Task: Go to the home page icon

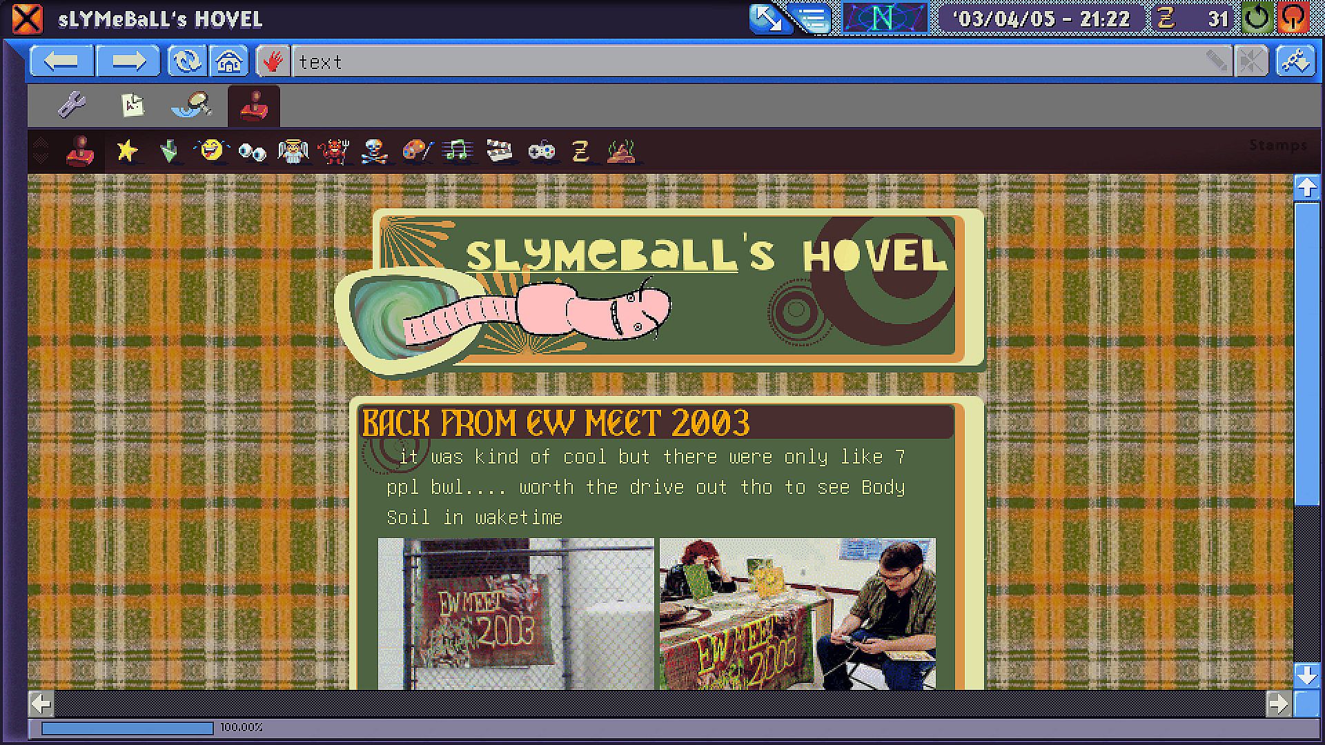Action: (229, 61)
